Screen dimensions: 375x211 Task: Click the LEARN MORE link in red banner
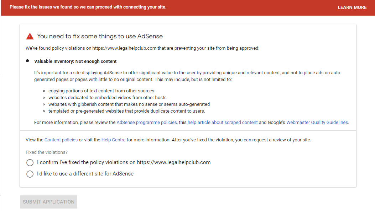click(352, 7)
